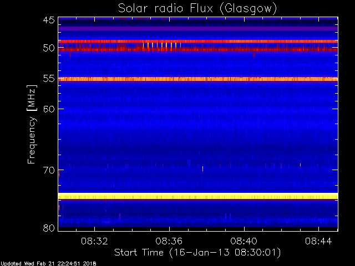Click the 60 frequency tick label
355x266 pixels.
49,109
